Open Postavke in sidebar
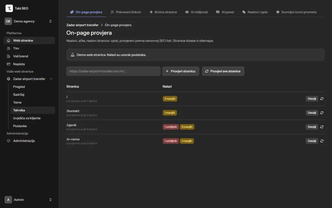Image resolution: width=332 pixels, height=208 pixels. click(33, 126)
